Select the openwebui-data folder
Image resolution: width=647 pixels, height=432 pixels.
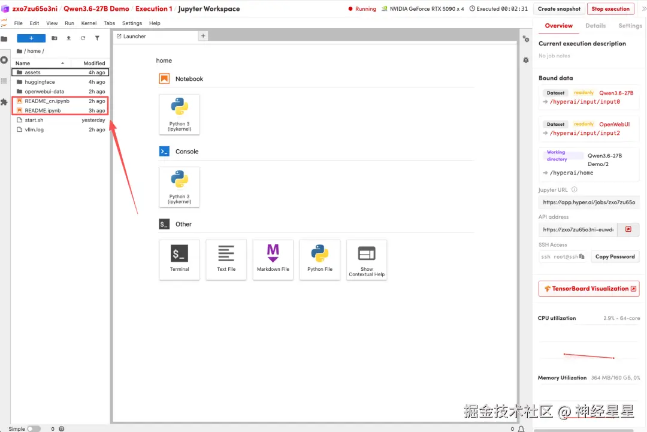tap(61, 92)
